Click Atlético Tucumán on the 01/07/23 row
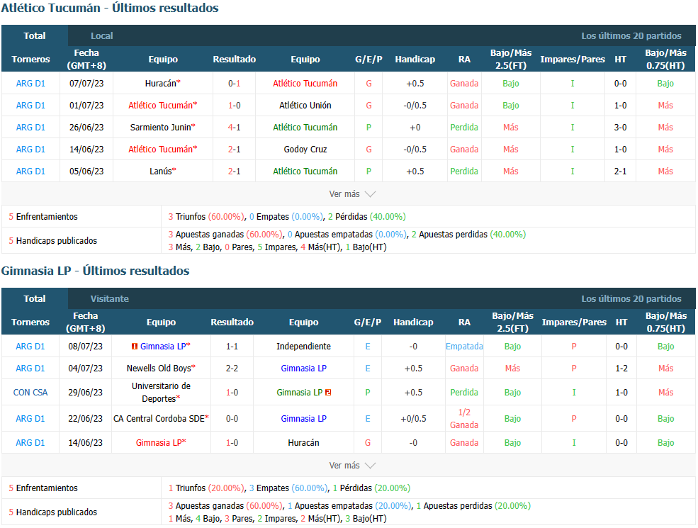Image resolution: width=698 pixels, height=528 pixels. point(161,106)
